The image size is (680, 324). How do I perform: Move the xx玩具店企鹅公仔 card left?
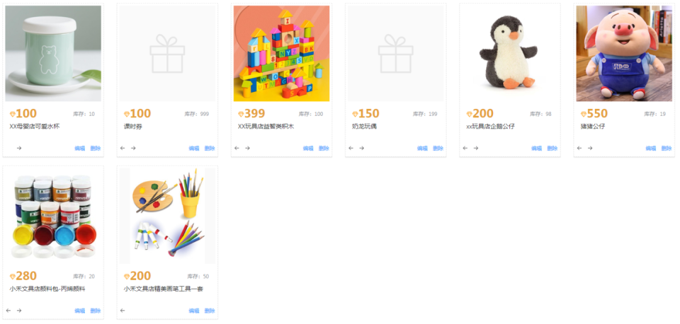pyautogui.click(x=465, y=148)
